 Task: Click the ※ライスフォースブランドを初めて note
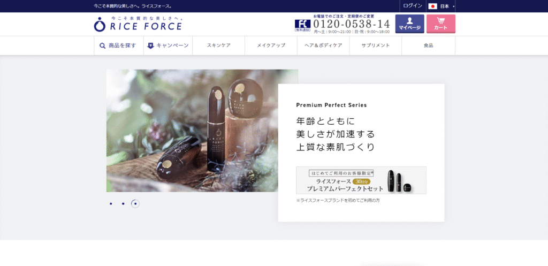pyautogui.click(x=338, y=201)
